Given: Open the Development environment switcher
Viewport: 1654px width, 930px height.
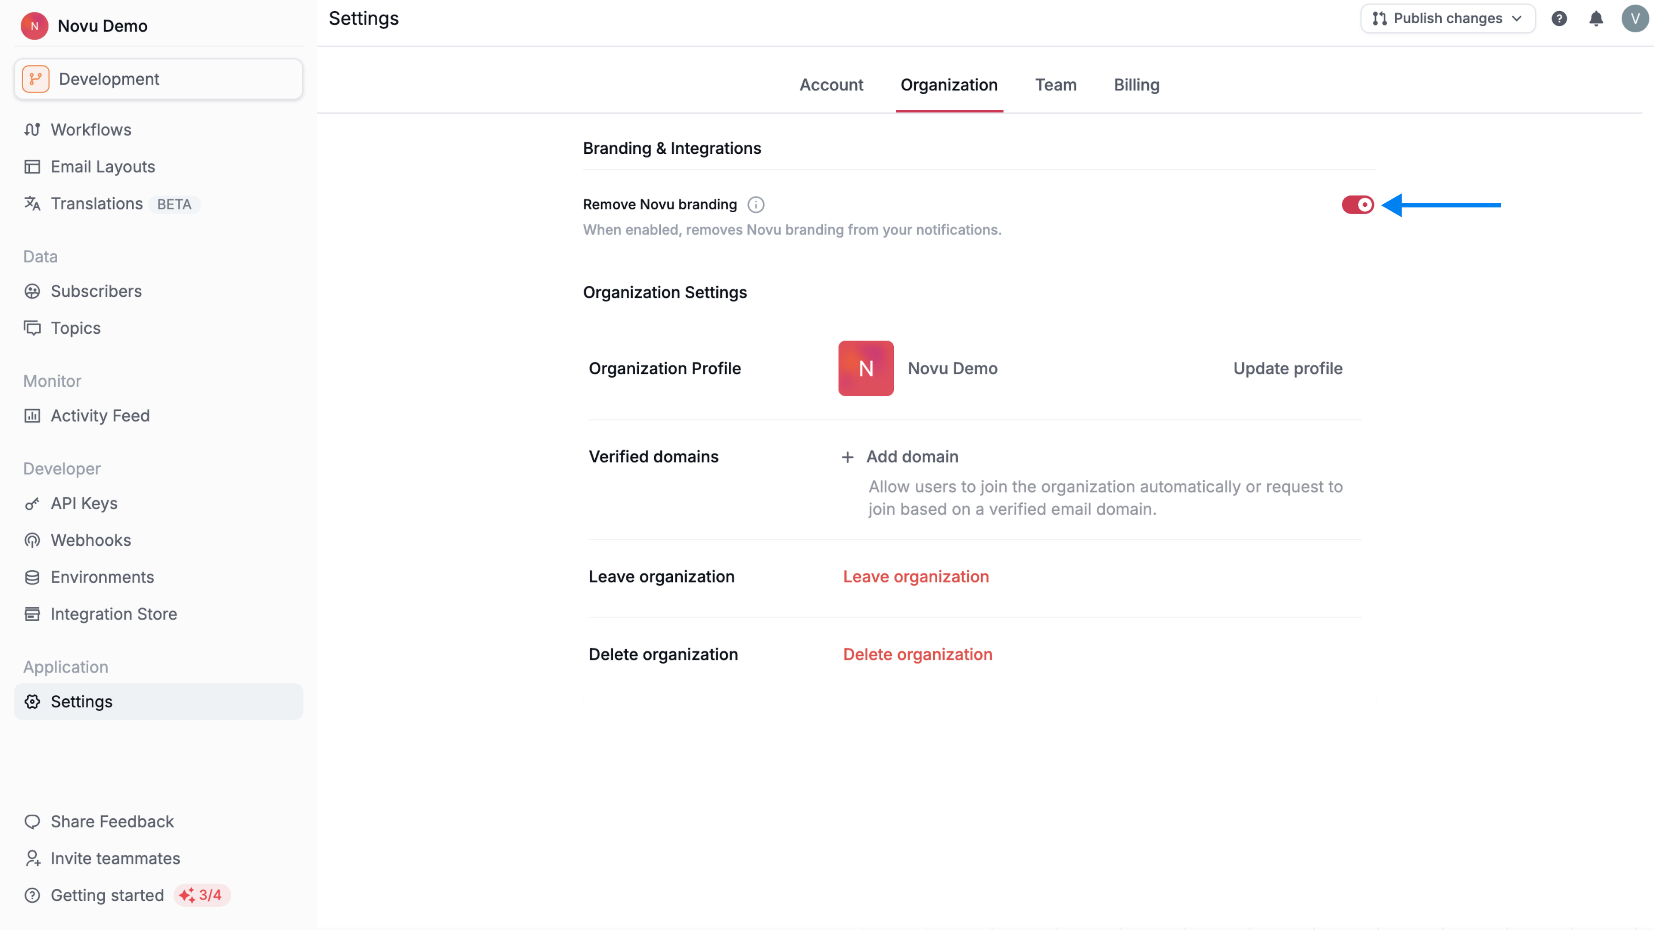Looking at the screenshot, I should tap(157, 78).
